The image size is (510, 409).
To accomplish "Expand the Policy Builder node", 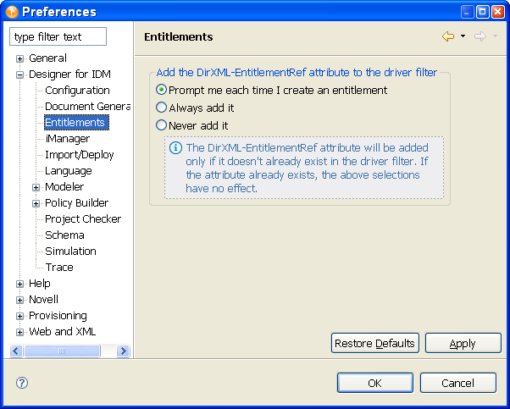I will (x=36, y=203).
